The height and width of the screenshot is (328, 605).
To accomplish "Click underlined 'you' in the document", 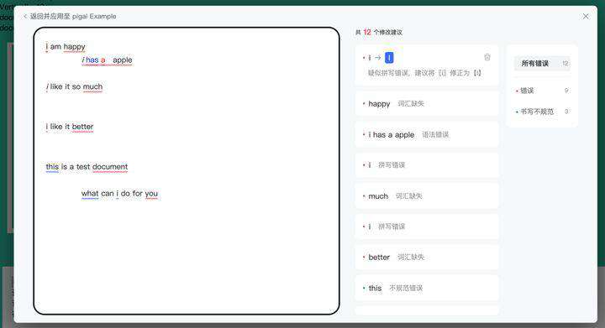I will [151, 194].
